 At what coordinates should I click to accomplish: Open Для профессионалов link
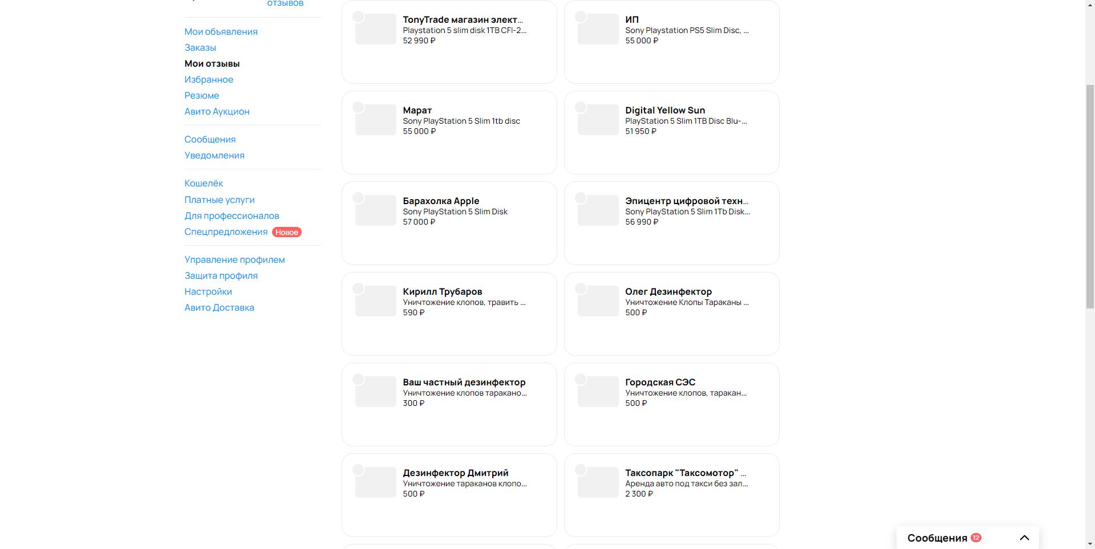[232, 216]
